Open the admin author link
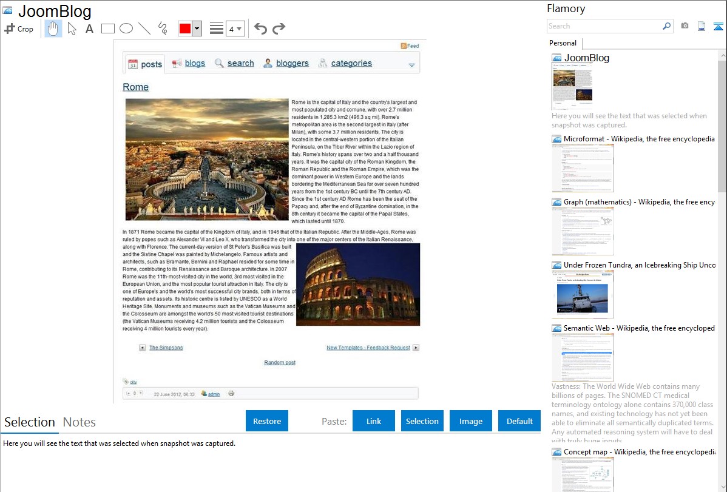 214,394
